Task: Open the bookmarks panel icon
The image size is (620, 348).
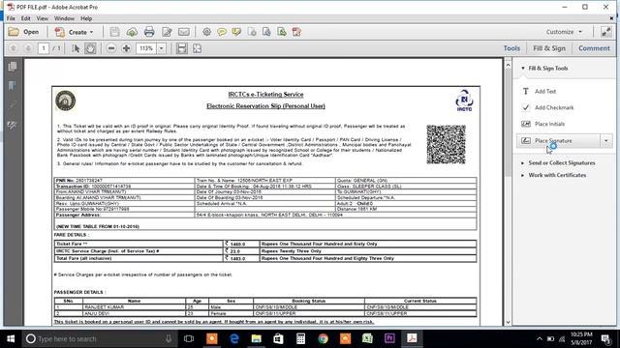Action: [13, 86]
